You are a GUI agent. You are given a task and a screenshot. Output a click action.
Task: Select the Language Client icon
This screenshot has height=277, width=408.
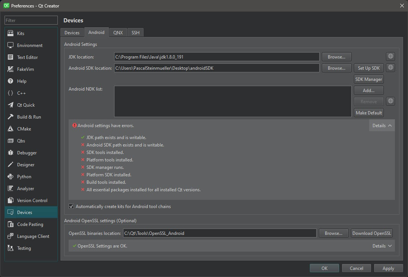10,236
